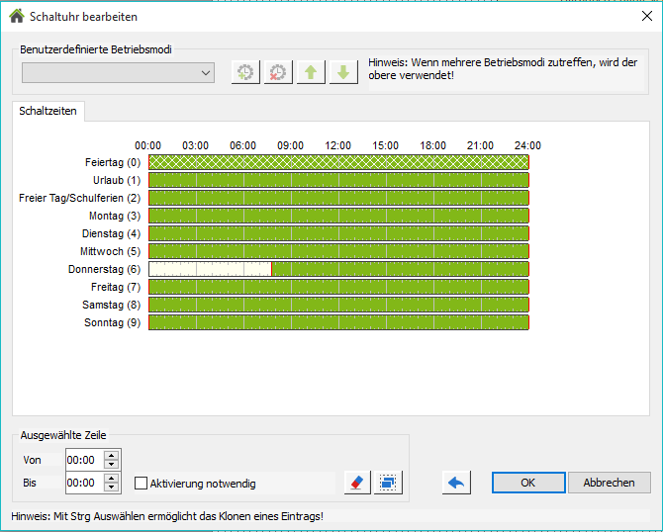Click the eraser icon to clear entry
The width and height of the screenshot is (663, 532).
point(357,483)
